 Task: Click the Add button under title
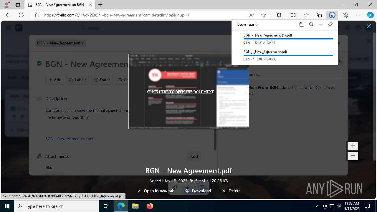coord(54,80)
